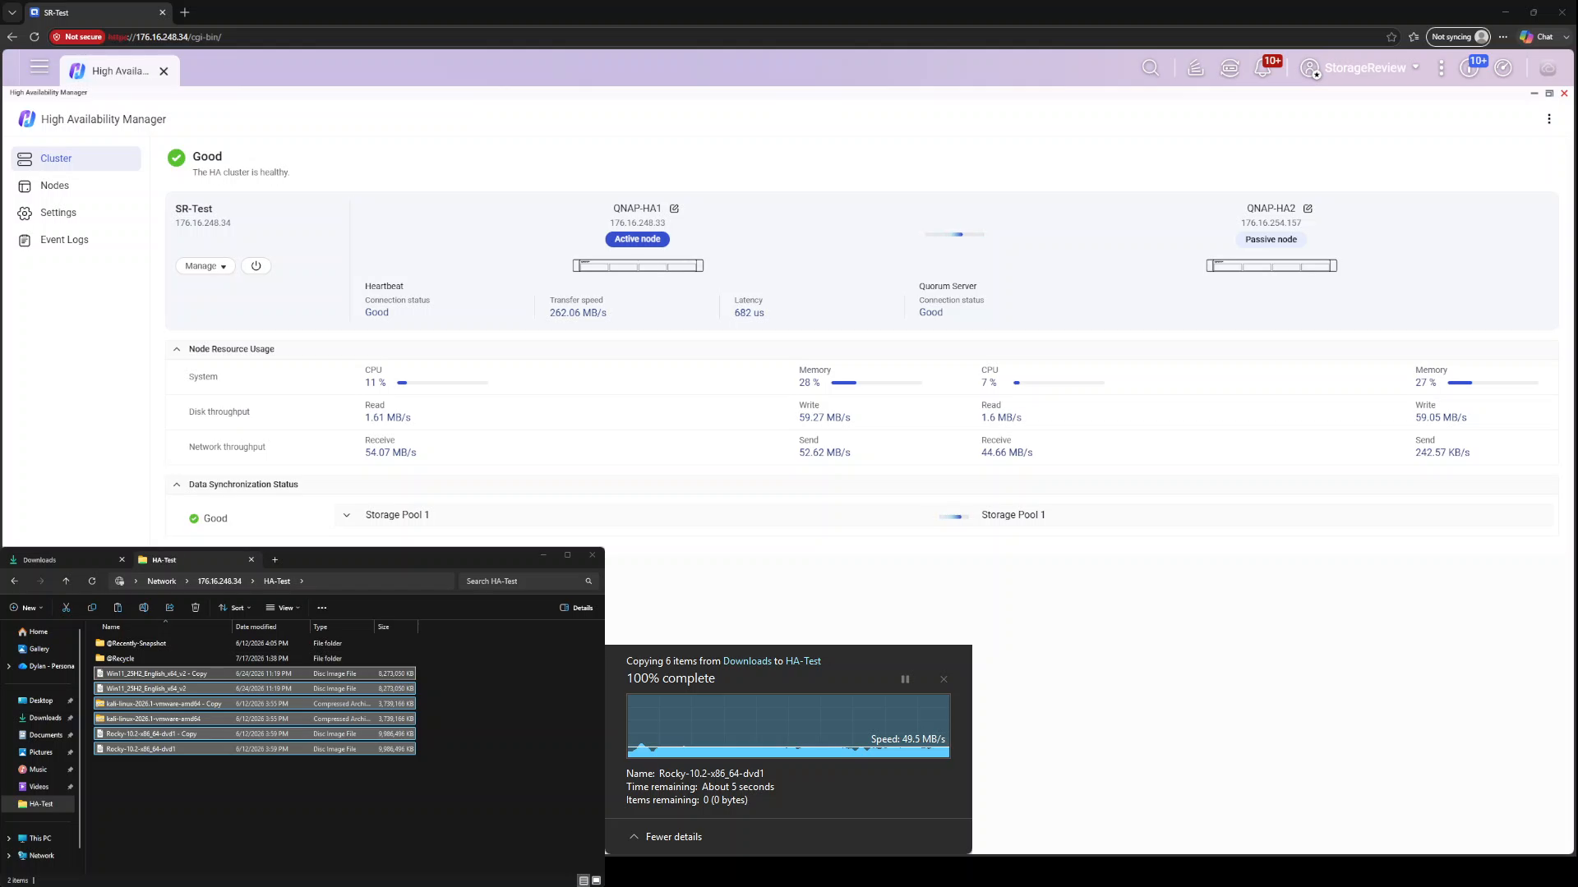Viewport: 1578px width, 887px height.
Task: Collapse the Data Synchronization Status section
Action: point(177,485)
